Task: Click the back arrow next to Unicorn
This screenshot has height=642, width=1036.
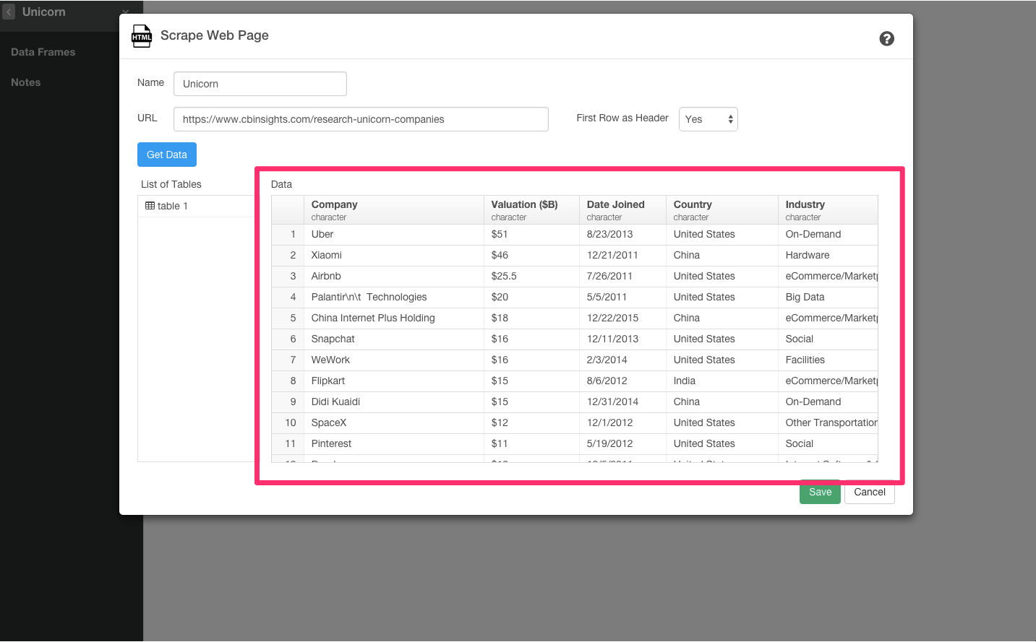Action: [9, 12]
